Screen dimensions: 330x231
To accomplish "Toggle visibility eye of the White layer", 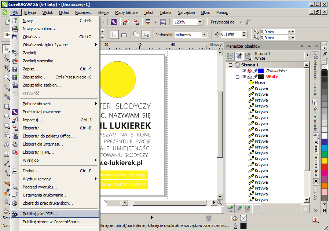I will pos(244,77).
